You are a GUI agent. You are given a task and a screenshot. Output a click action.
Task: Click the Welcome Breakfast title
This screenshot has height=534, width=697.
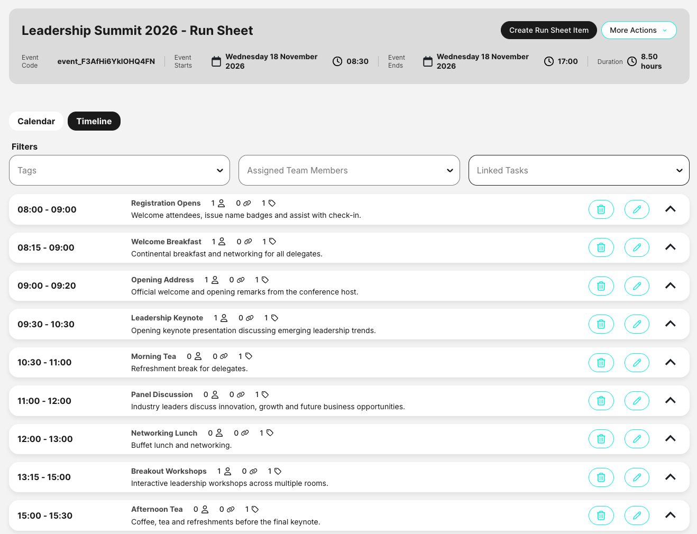click(166, 242)
